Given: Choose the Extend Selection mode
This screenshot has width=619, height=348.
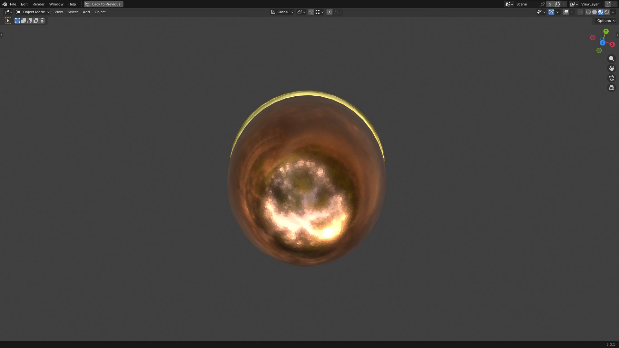Looking at the screenshot, I should tap(24, 21).
